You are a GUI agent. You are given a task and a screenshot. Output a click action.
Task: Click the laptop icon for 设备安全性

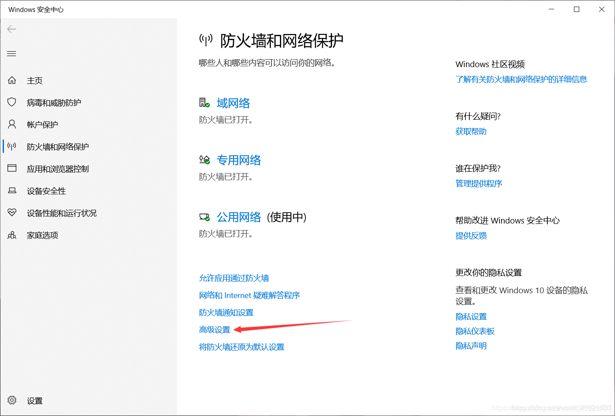tap(12, 190)
